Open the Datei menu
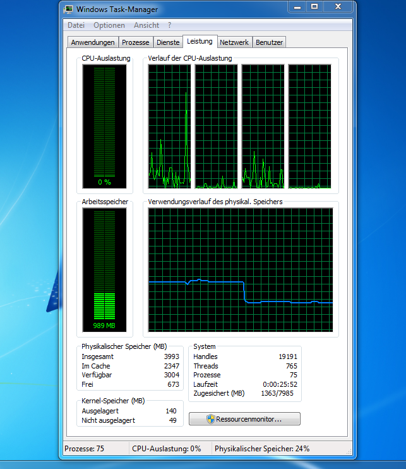The image size is (406, 469). click(x=76, y=25)
